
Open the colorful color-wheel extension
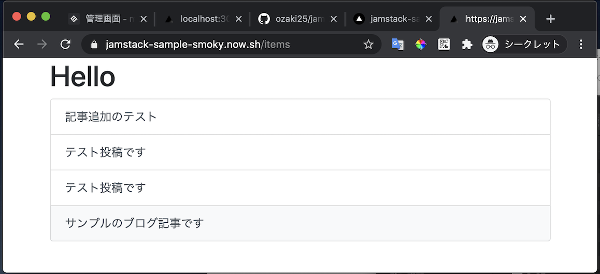point(421,45)
